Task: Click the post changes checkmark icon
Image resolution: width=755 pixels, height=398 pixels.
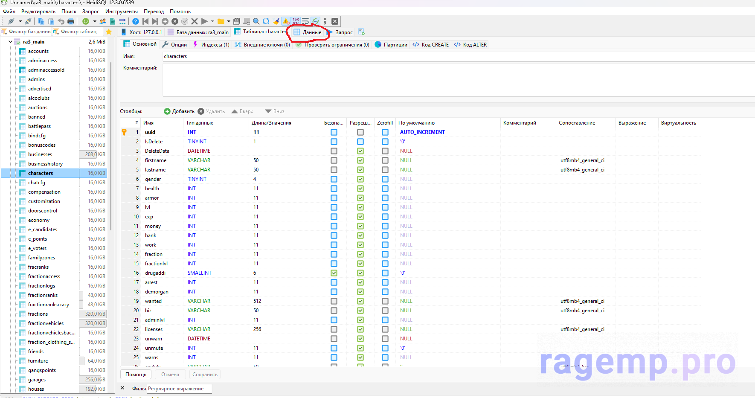Action: point(185,21)
